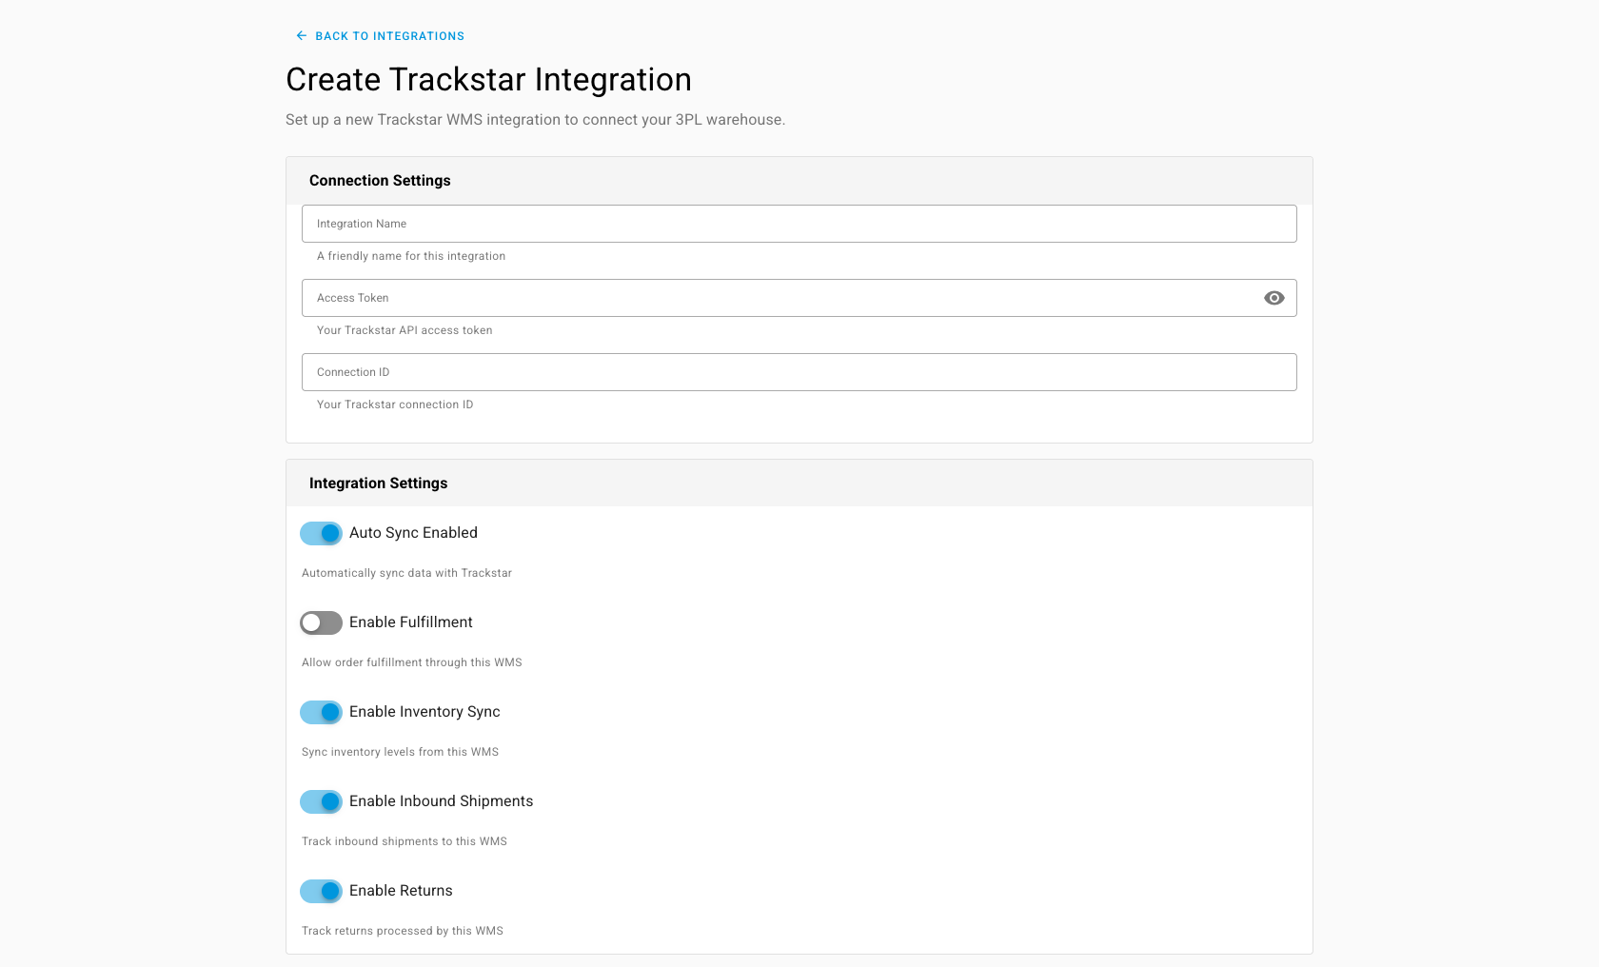The image size is (1599, 967).
Task: Click 'Track returns processed by this WMS'
Action: [403, 931]
